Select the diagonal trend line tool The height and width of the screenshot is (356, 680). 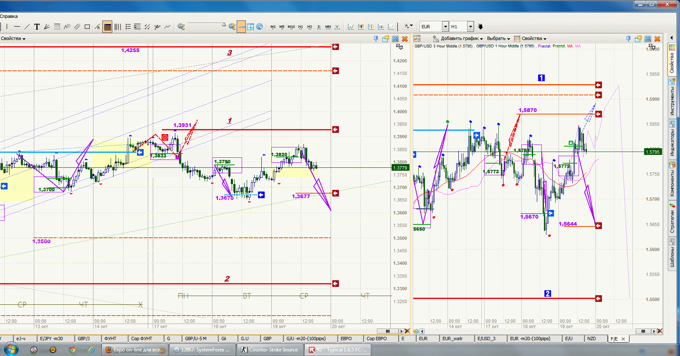27,27
